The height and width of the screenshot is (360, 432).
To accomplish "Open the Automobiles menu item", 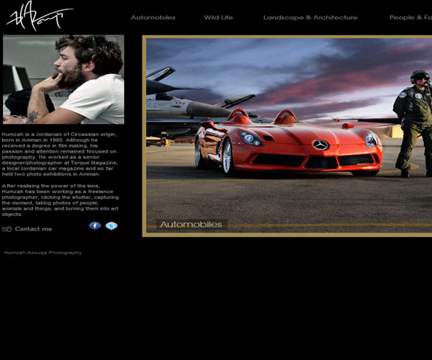I will [x=153, y=17].
